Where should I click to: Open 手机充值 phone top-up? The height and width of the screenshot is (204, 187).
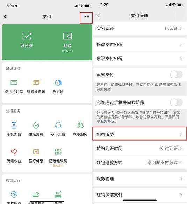pos(14,125)
